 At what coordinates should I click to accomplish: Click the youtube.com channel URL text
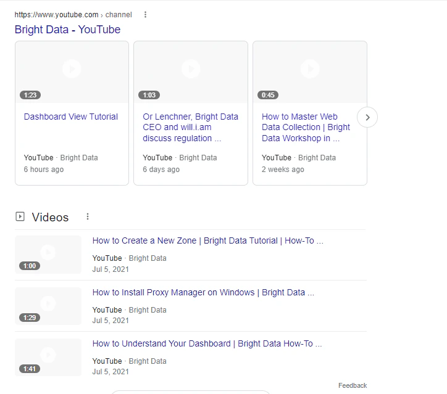tap(73, 15)
